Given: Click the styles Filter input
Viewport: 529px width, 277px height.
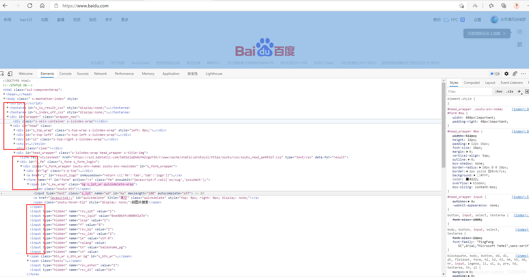Looking at the screenshot, I should (x=469, y=91).
